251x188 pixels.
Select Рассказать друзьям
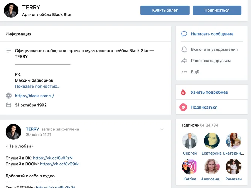pyautogui.click(x=211, y=61)
